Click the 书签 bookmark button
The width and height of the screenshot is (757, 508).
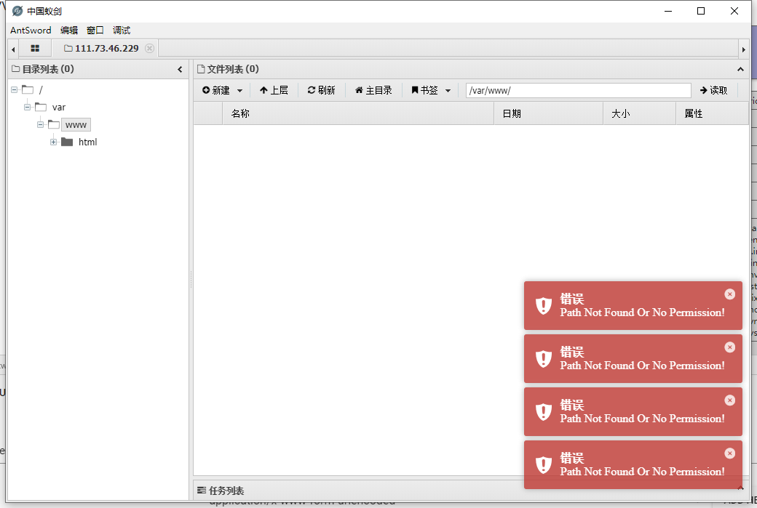[424, 90]
